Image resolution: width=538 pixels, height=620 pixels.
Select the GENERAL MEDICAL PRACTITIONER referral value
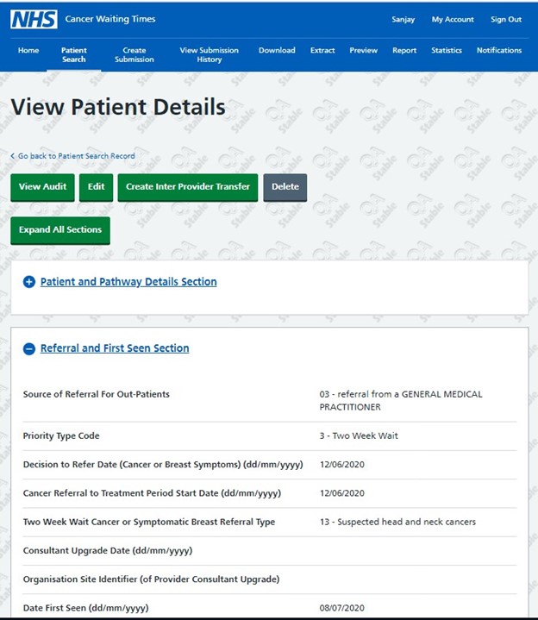(x=401, y=401)
